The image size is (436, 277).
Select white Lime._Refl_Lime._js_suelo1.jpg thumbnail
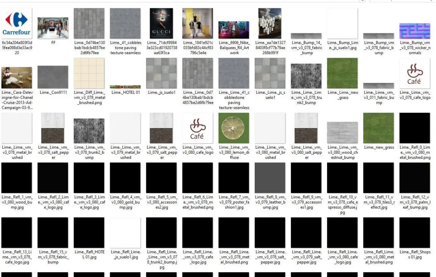[x=125, y=233]
